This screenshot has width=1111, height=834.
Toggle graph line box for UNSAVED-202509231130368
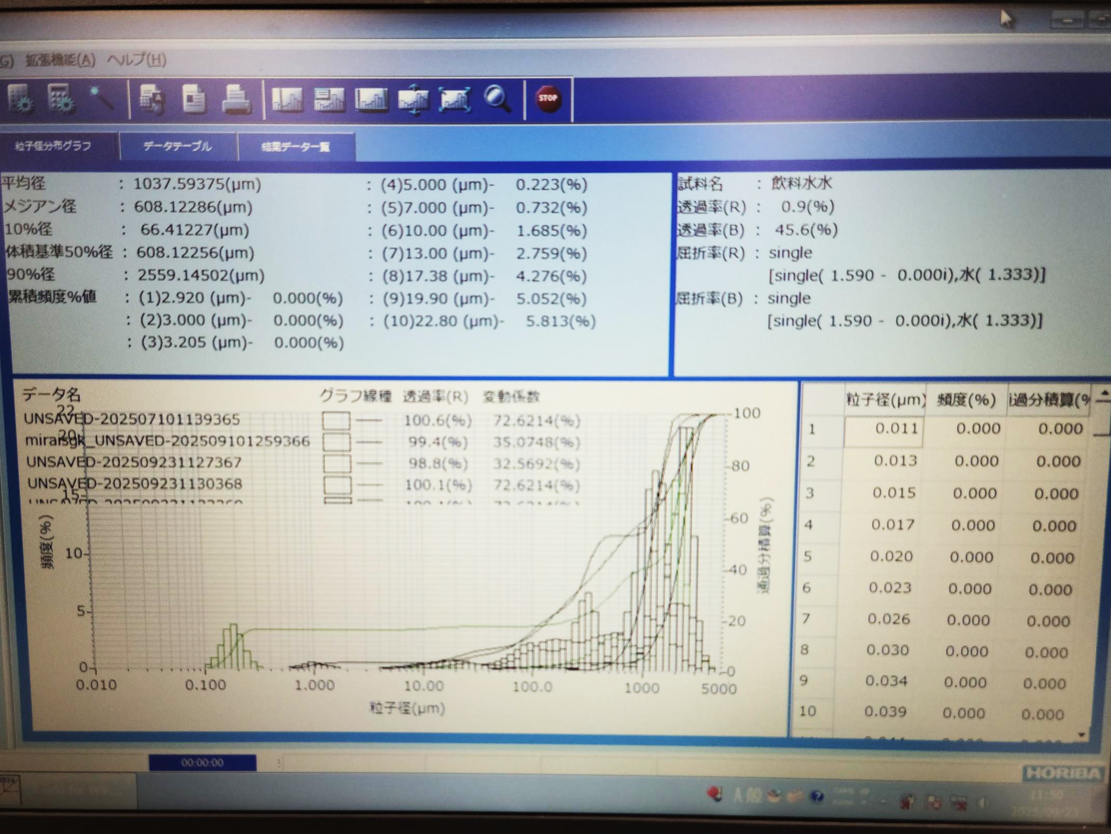(338, 485)
